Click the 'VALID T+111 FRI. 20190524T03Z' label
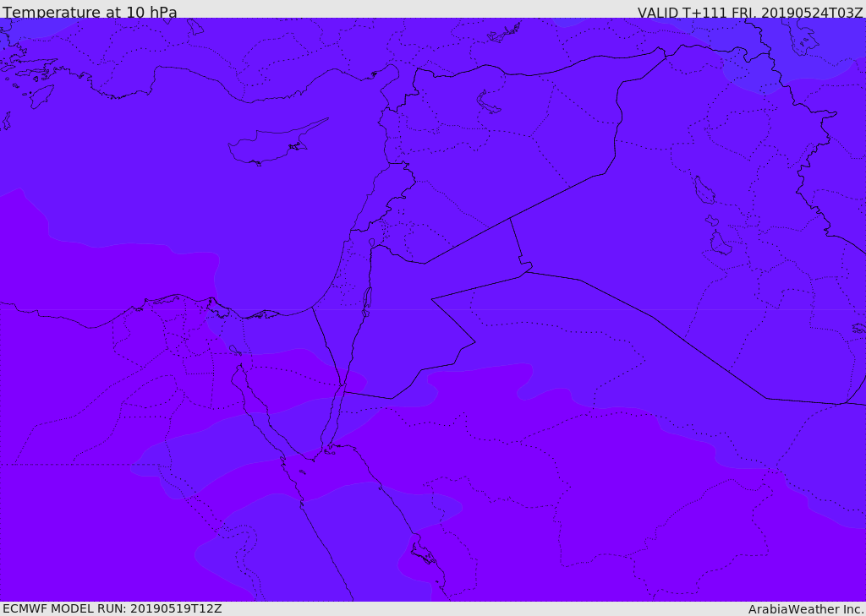This screenshot has height=616, width=866. (750, 12)
